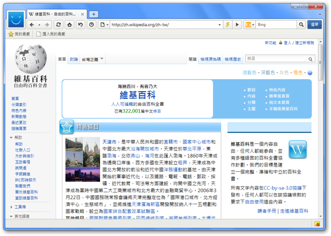Click the Tianjin photo collage thumbnail
Screen dimensions: 331x236
click(x=82, y=159)
